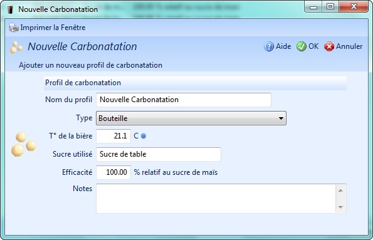Screen dimensions: 373x240
Task: Click the Notes scrollbar up arrow
Action: click(340, 190)
